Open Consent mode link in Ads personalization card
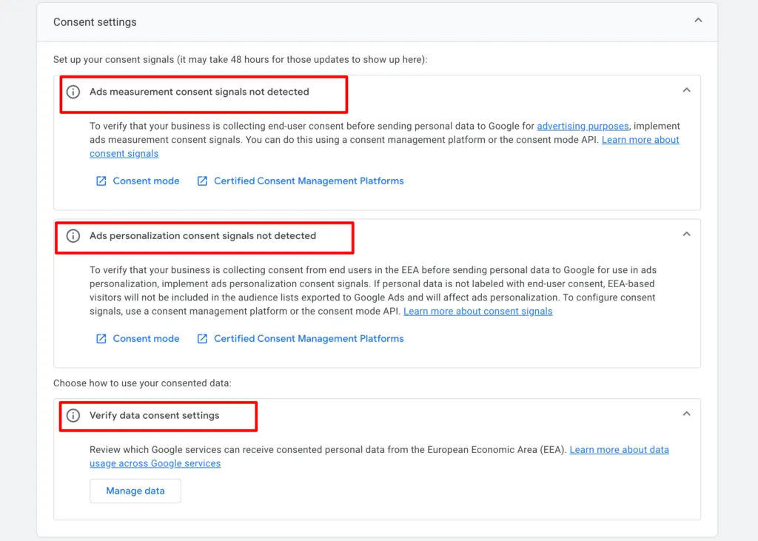This screenshot has width=758, height=541. [x=146, y=338]
